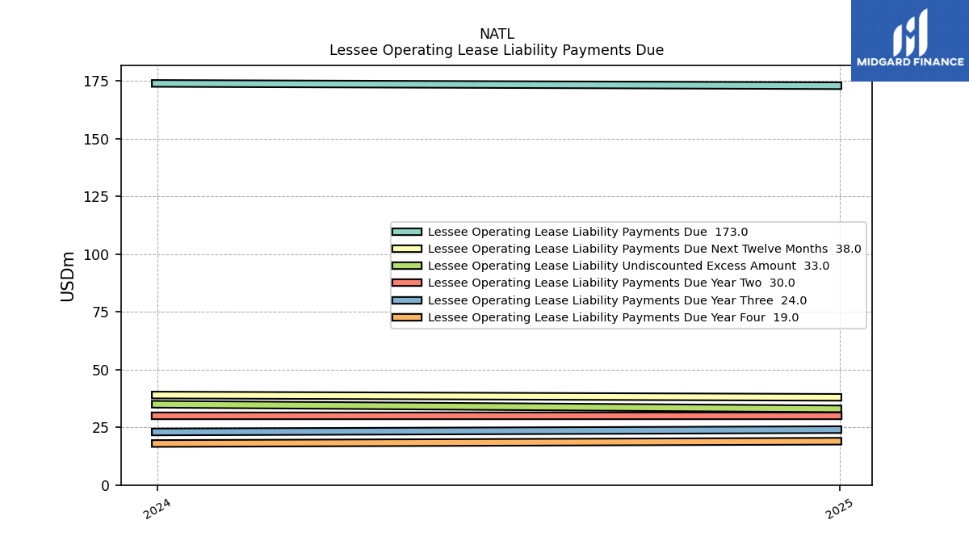Click the x-axis tick label '2025'
The height and width of the screenshot is (545, 969).
(x=839, y=509)
